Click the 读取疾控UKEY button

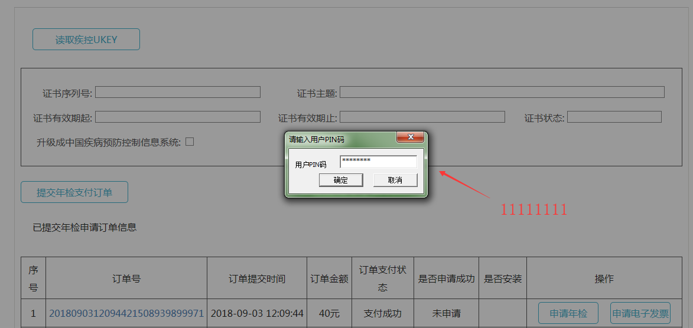click(86, 40)
